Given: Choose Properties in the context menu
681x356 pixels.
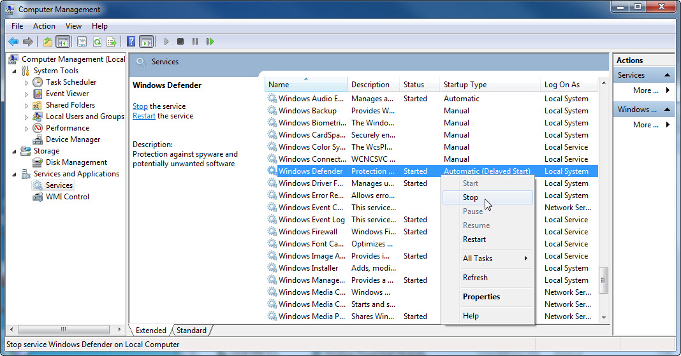Looking at the screenshot, I should (x=488, y=297).
